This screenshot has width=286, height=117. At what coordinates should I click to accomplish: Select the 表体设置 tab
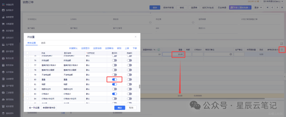(32, 43)
